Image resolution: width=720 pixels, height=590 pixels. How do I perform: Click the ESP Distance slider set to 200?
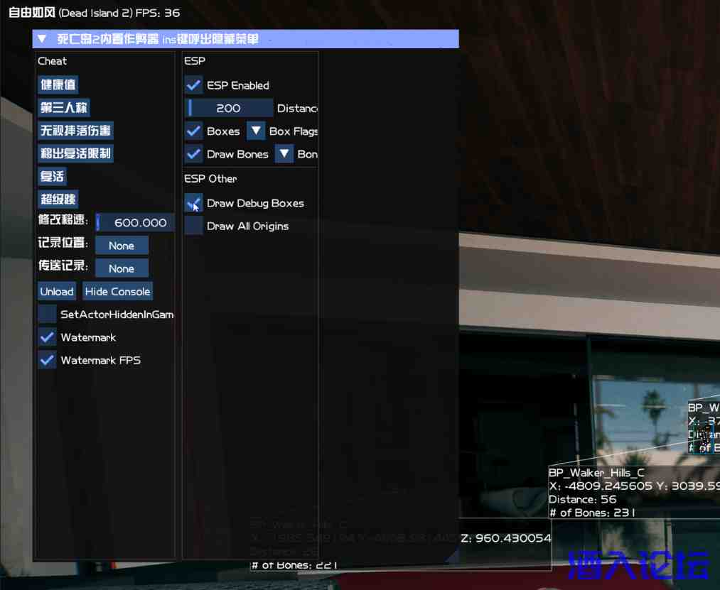pyautogui.click(x=229, y=108)
